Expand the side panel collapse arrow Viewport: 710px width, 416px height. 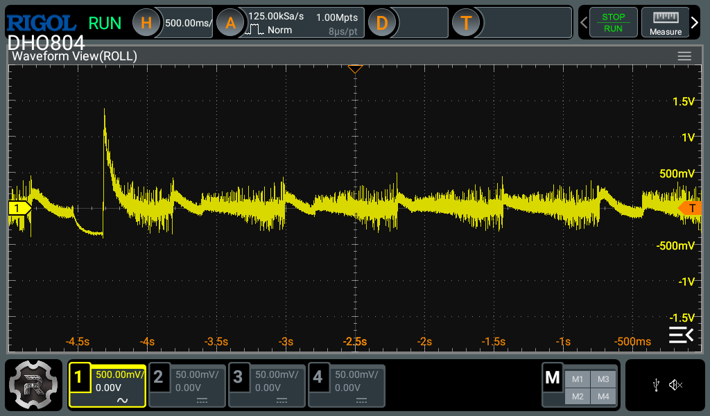(x=680, y=335)
